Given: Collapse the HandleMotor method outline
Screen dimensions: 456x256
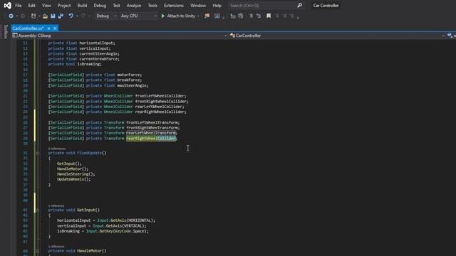Looking at the screenshot, I should click(x=38, y=251).
